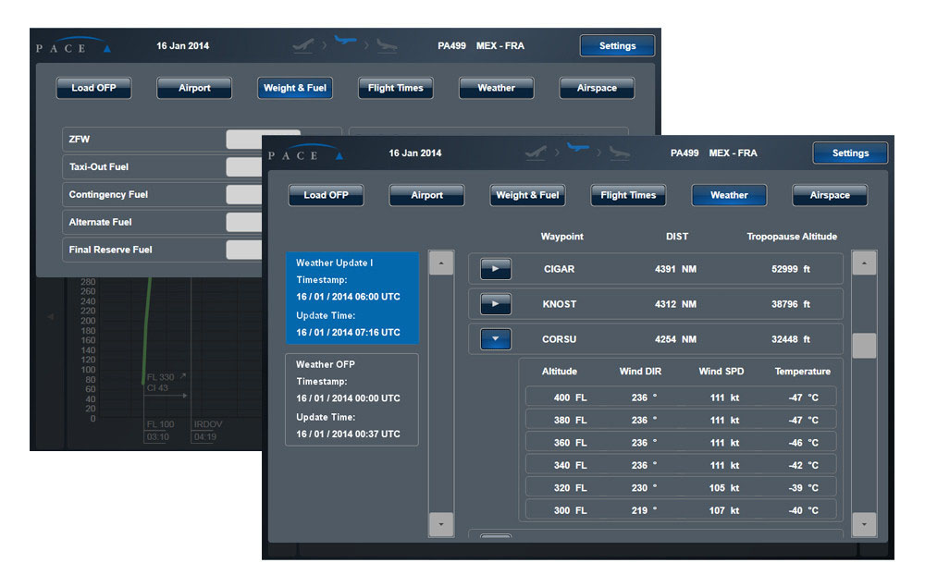The width and height of the screenshot is (925, 575).
Task: Open Weather tab in the back window
Action: (x=496, y=88)
